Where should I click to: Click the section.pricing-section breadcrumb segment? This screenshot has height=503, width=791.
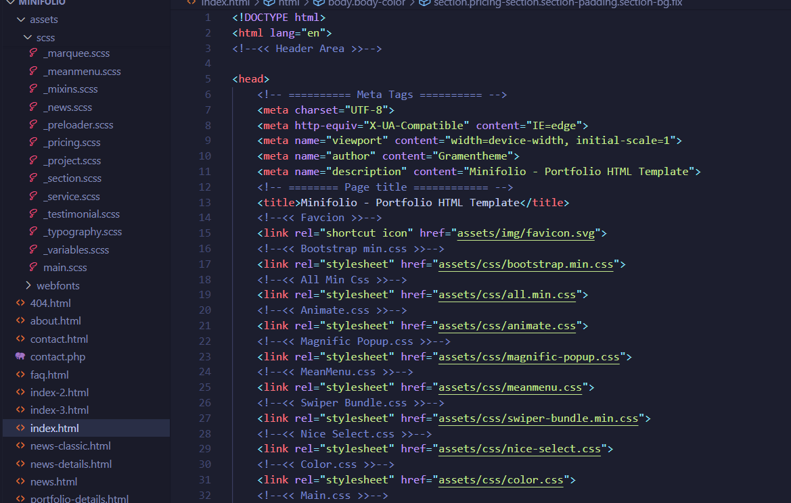[x=558, y=3]
